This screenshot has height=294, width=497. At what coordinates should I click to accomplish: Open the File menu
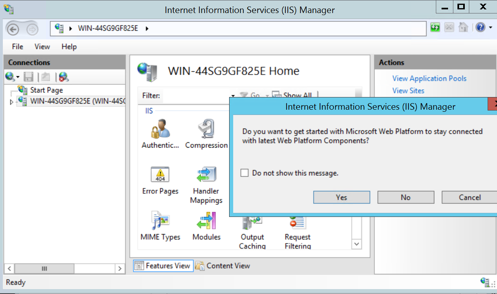pyautogui.click(x=18, y=46)
